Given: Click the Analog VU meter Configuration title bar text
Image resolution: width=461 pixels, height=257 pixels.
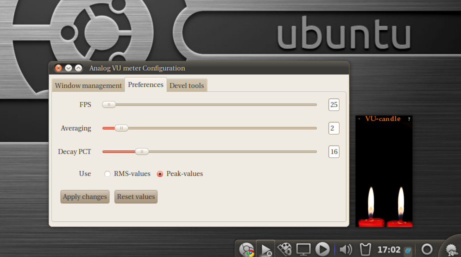Looking at the screenshot, I should point(137,68).
